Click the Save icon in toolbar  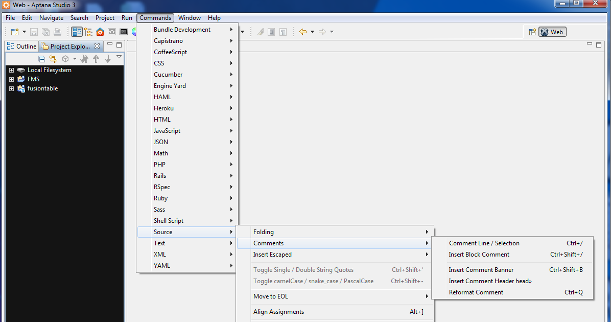click(34, 32)
